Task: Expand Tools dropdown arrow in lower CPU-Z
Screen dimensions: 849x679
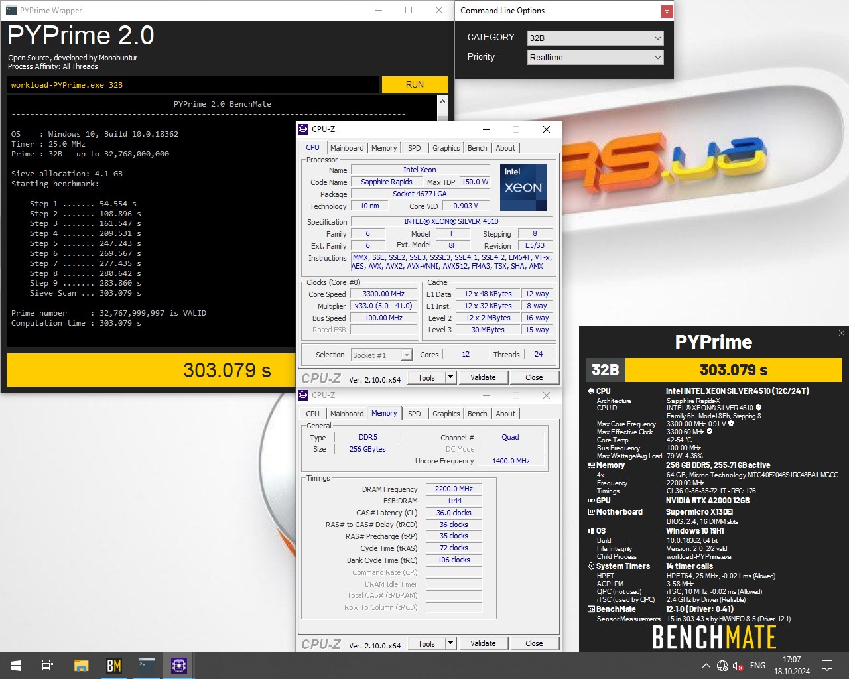Action: click(450, 643)
